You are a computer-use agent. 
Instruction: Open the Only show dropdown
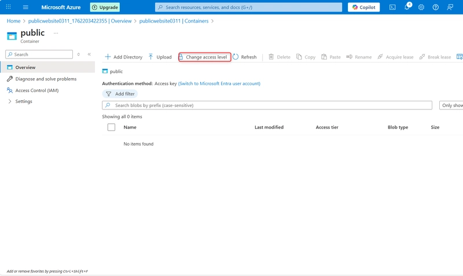(451, 105)
